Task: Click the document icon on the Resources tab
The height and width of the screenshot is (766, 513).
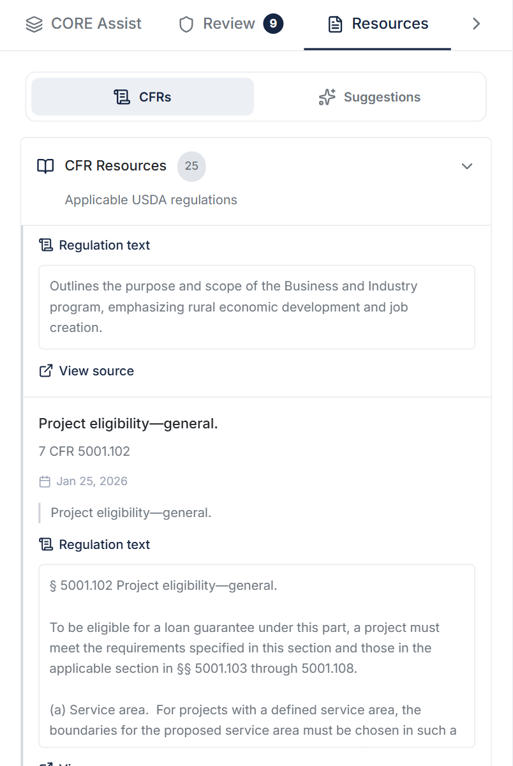Action: click(x=333, y=24)
